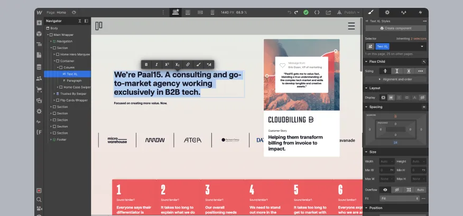Screen dimensions: 463x216
Task: Set Display to Grid
Action: tap(399, 97)
